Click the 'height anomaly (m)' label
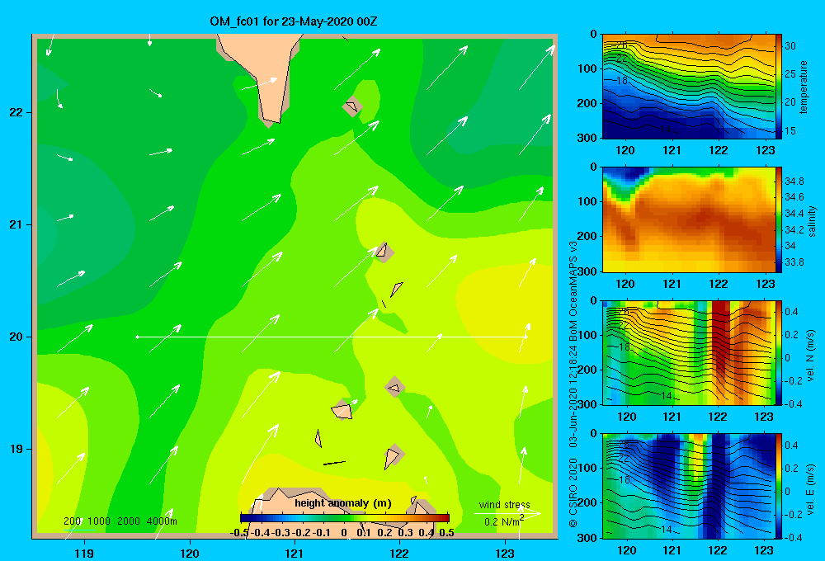The height and width of the screenshot is (561, 825). point(343,503)
